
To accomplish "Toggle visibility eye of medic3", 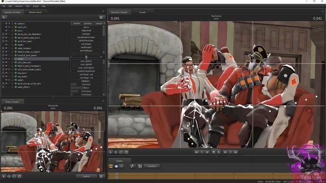I will [6, 80].
